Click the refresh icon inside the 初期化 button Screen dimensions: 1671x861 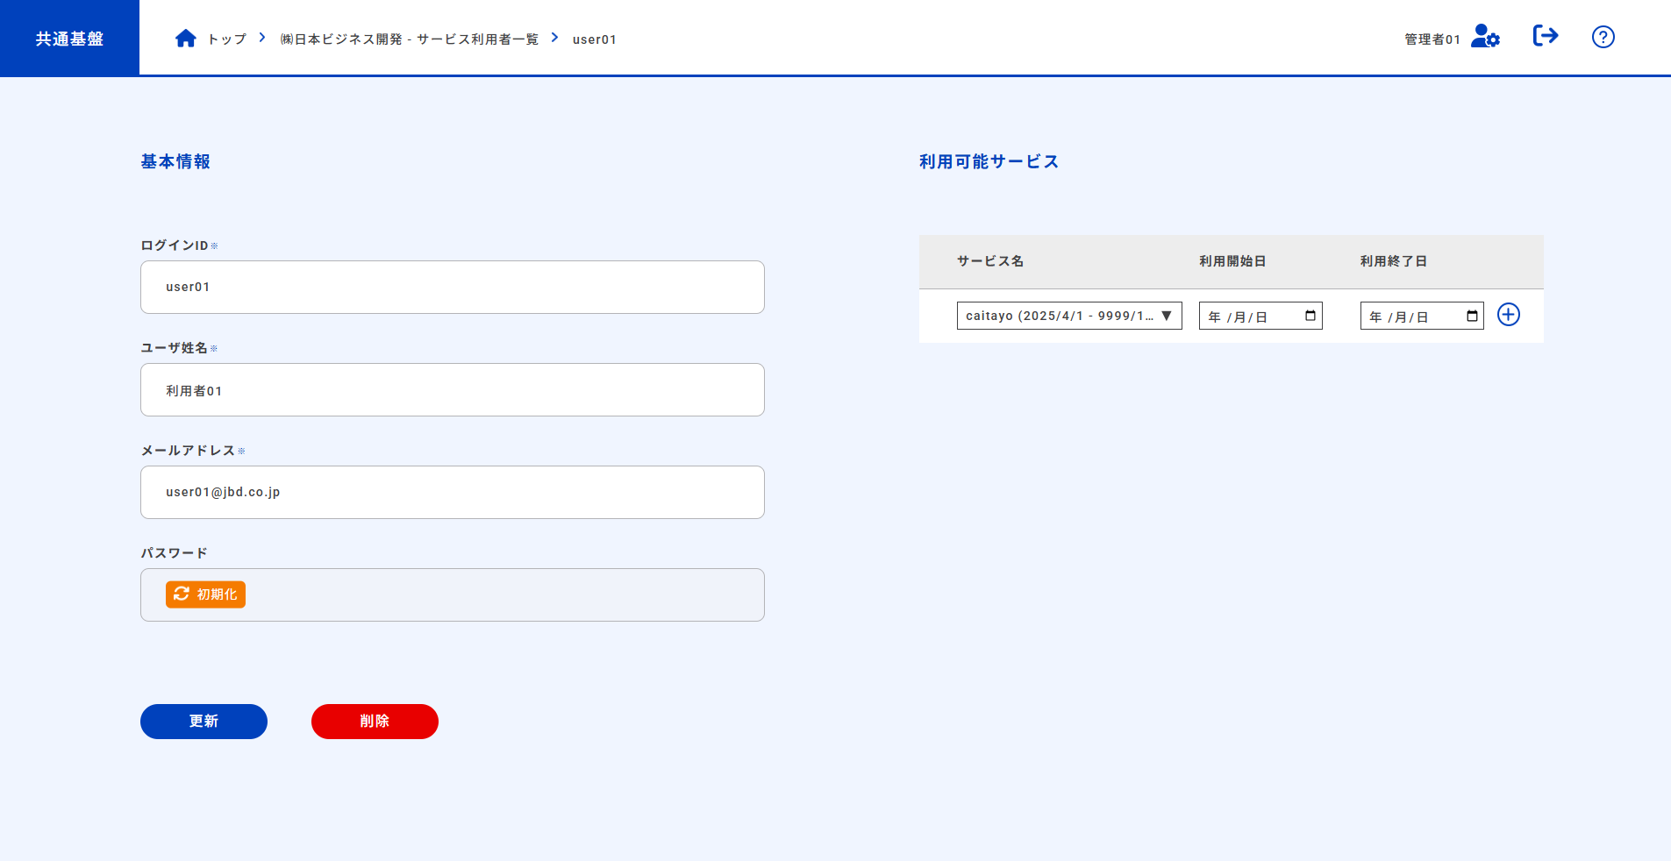pos(182,594)
